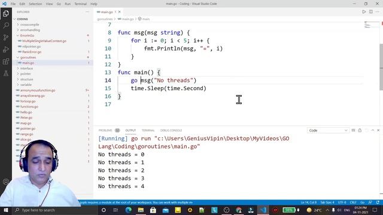Close the bottom panel
Image resolution: width=383 pixels, height=215 pixels.
[378, 130]
